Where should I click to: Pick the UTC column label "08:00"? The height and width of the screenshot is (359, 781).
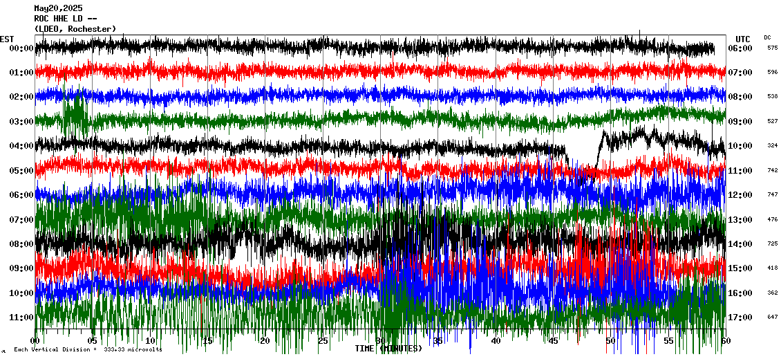[x=740, y=97]
